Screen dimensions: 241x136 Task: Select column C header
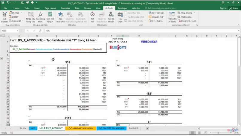click(56, 36)
